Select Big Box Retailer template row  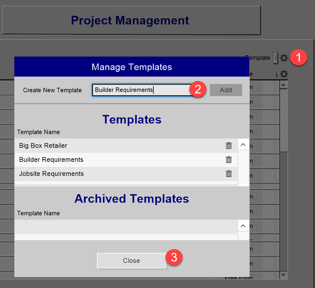126,146
